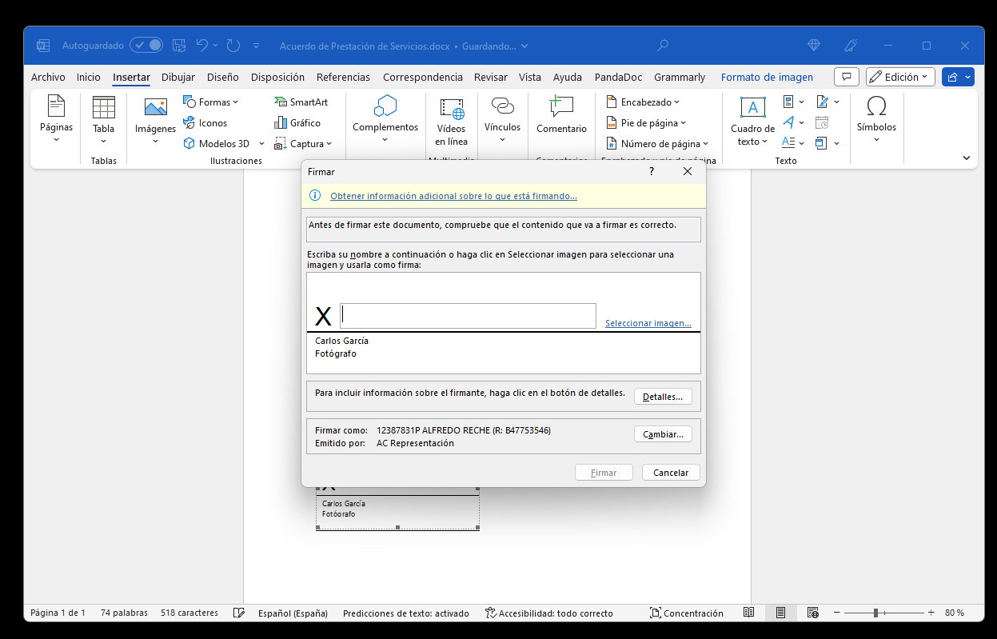Screen dimensions: 997x639
Task: Enable Concentración focus mode
Action: pos(687,613)
